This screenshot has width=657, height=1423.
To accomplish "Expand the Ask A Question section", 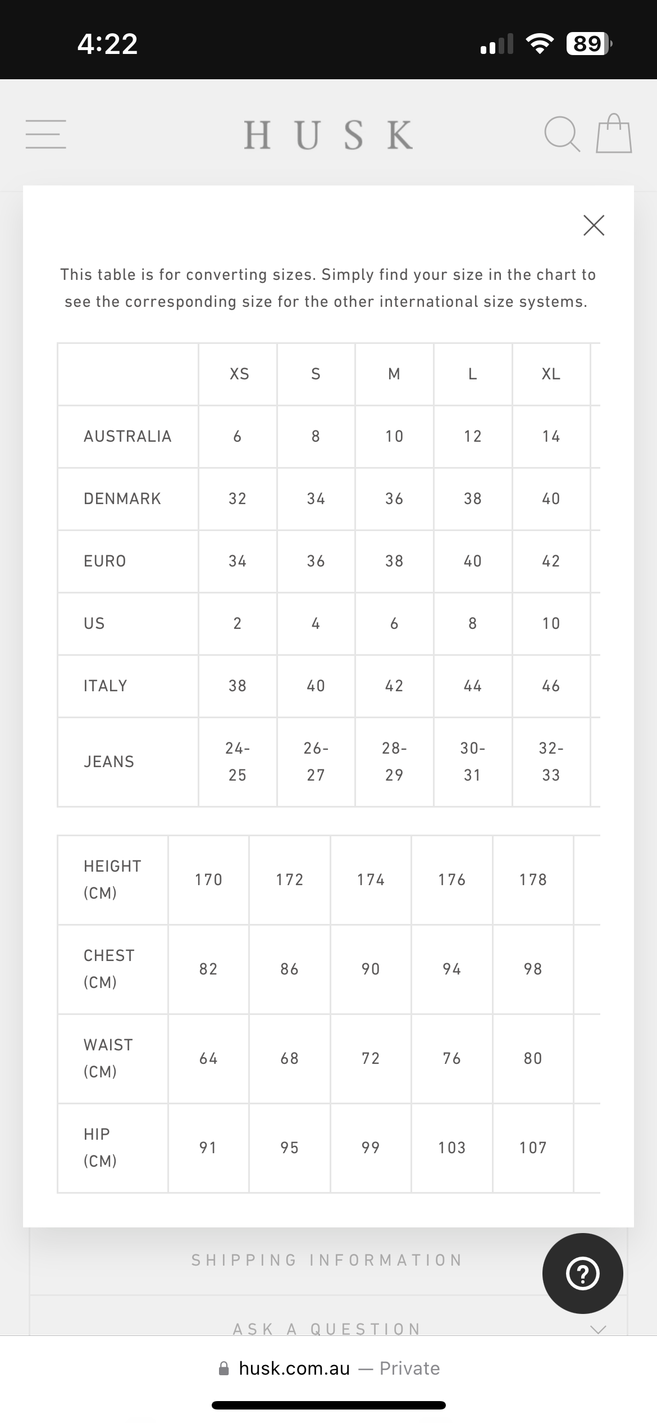I will pos(328,1329).
